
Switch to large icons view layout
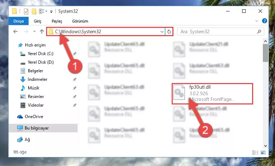[x=263, y=152]
